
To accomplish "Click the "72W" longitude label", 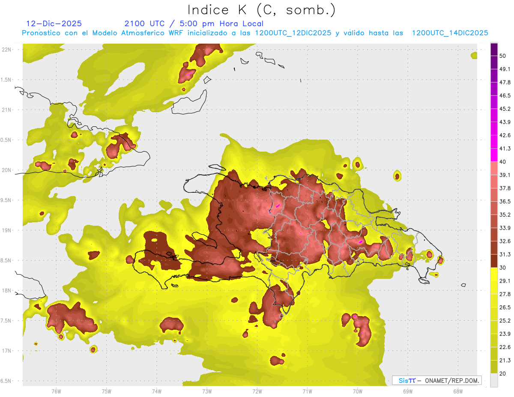I will coord(257,391).
